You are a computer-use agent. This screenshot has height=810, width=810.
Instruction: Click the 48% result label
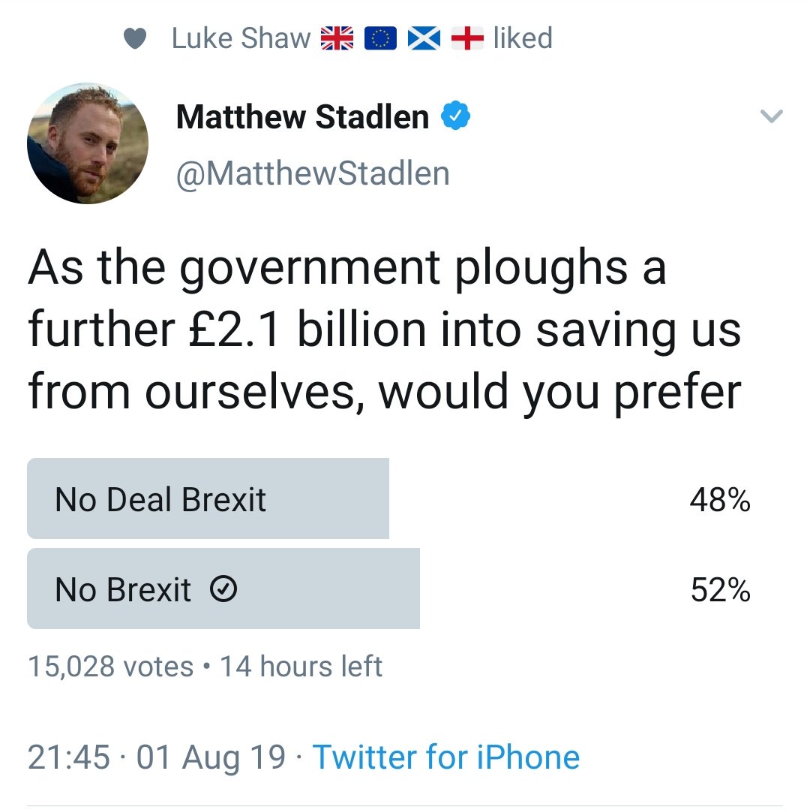click(x=720, y=500)
